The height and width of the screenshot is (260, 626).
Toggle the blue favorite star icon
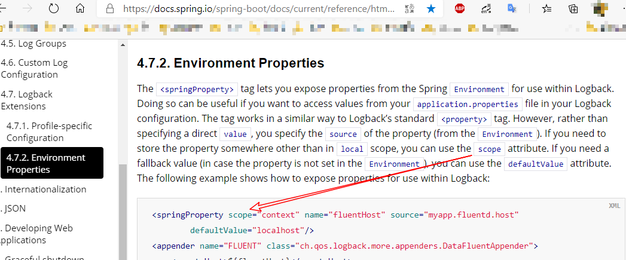pos(431,8)
